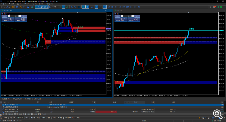This screenshot has height=122, width=226.
Task: Open the 도움말 (Help) menu
Action: pos(49,4)
